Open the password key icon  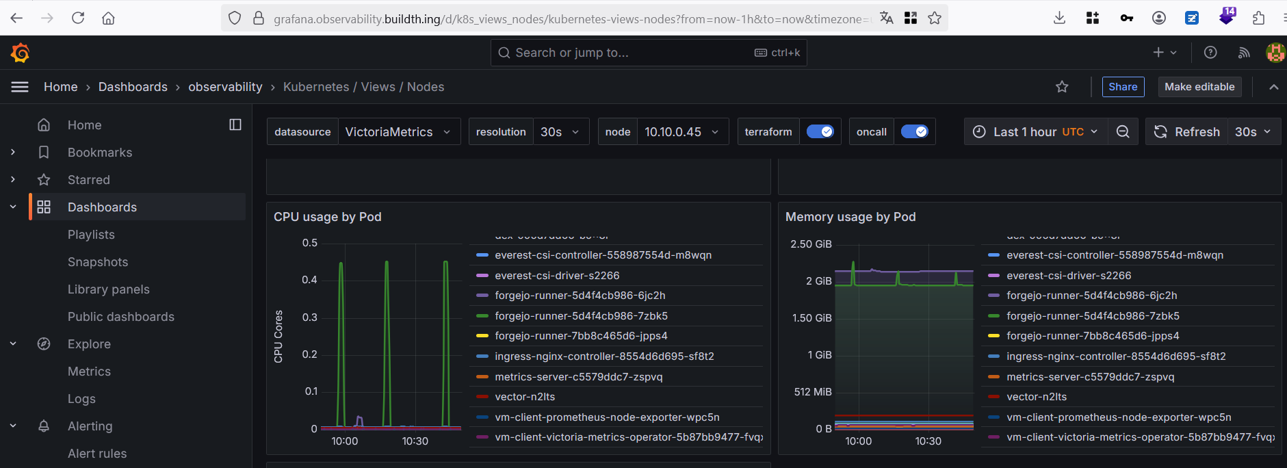point(1126,18)
